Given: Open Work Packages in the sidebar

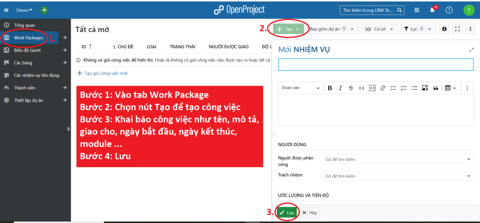Looking at the screenshot, I should (x=29, y=37).
